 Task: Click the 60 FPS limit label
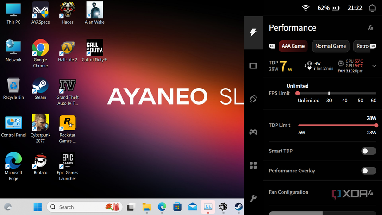click(x=374, y=101)
